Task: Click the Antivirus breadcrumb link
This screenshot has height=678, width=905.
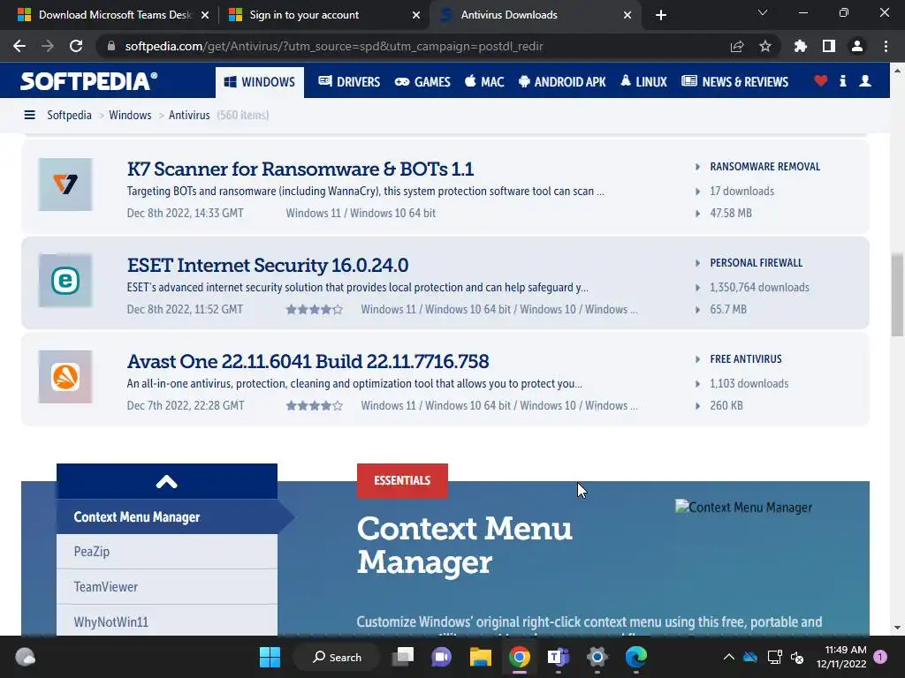Action: pos(189,115)
